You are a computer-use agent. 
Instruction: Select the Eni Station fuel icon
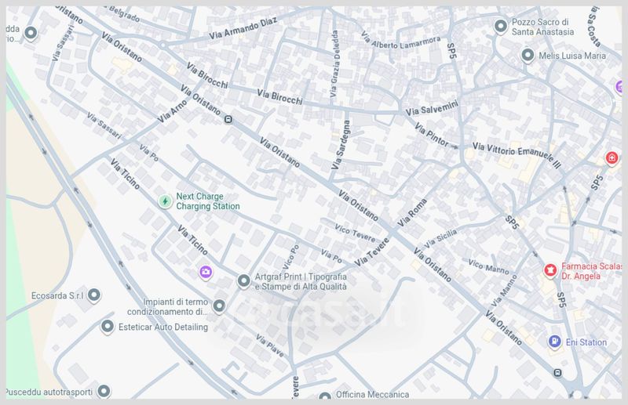[x=555, y=342]
